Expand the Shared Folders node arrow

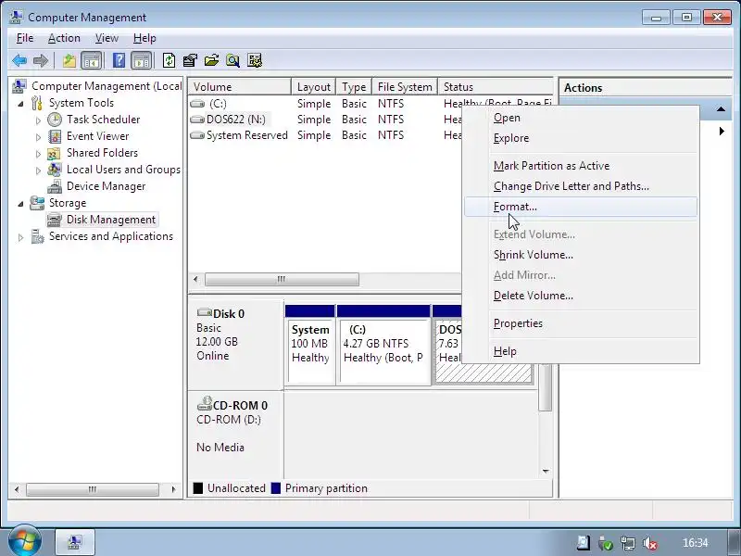tap(38, 154)
